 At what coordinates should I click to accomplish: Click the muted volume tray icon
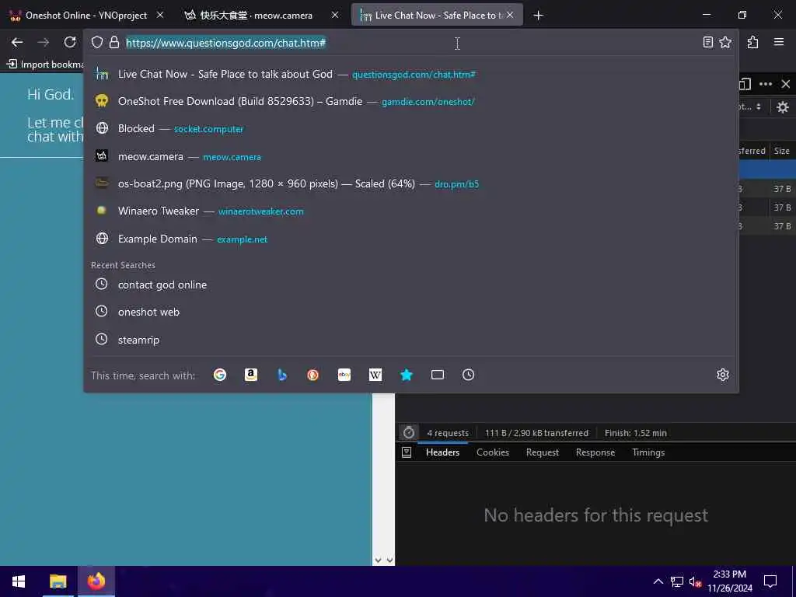(696, 581)
